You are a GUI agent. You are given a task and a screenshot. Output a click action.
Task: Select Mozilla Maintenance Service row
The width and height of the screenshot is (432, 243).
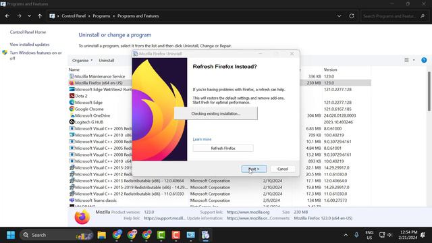click(219, 76)
